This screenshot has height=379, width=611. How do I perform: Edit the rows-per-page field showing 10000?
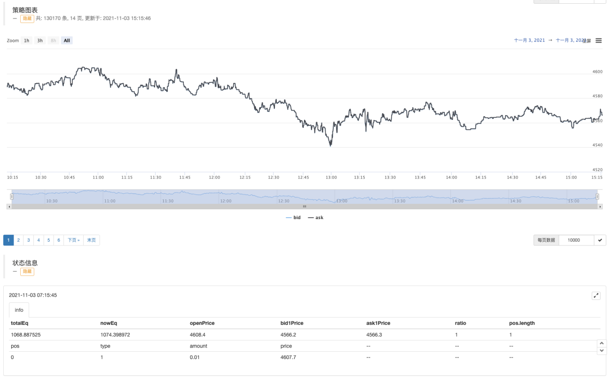576,240
